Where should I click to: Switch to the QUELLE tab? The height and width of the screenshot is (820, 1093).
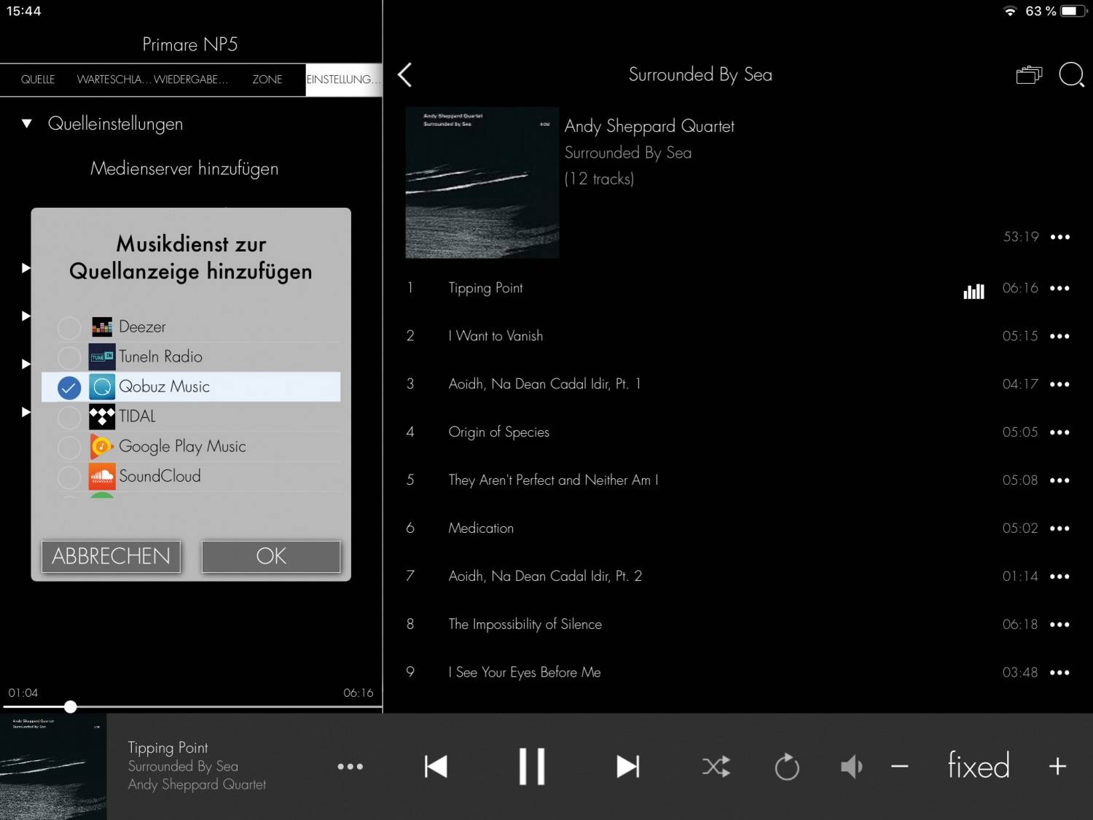[x=38, y=79]
